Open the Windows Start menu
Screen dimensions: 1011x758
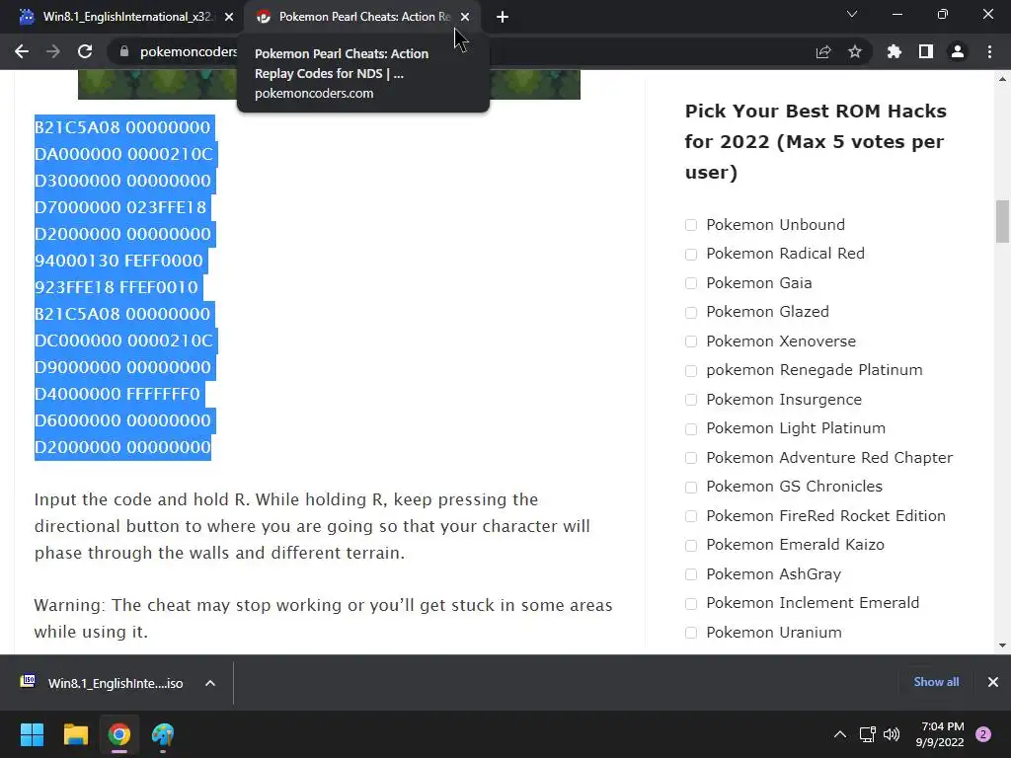[32, 734]
